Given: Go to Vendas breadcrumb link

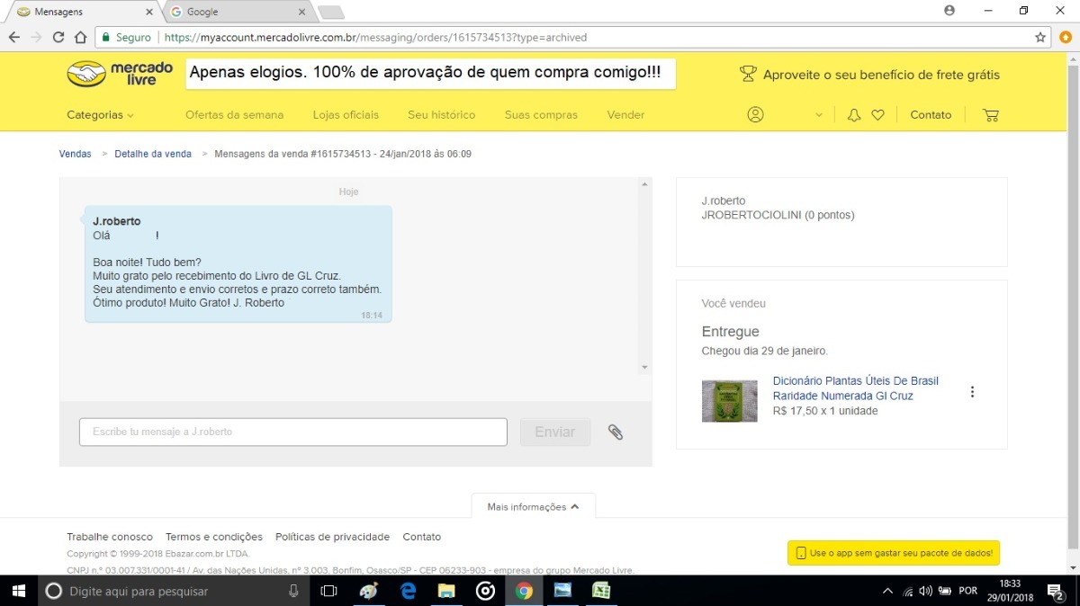Looking at the screenshot, I should (x=76, y=154).
